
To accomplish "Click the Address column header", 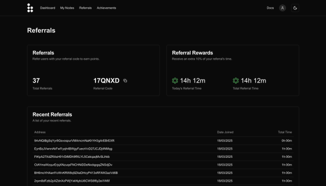I will point(40,132).
